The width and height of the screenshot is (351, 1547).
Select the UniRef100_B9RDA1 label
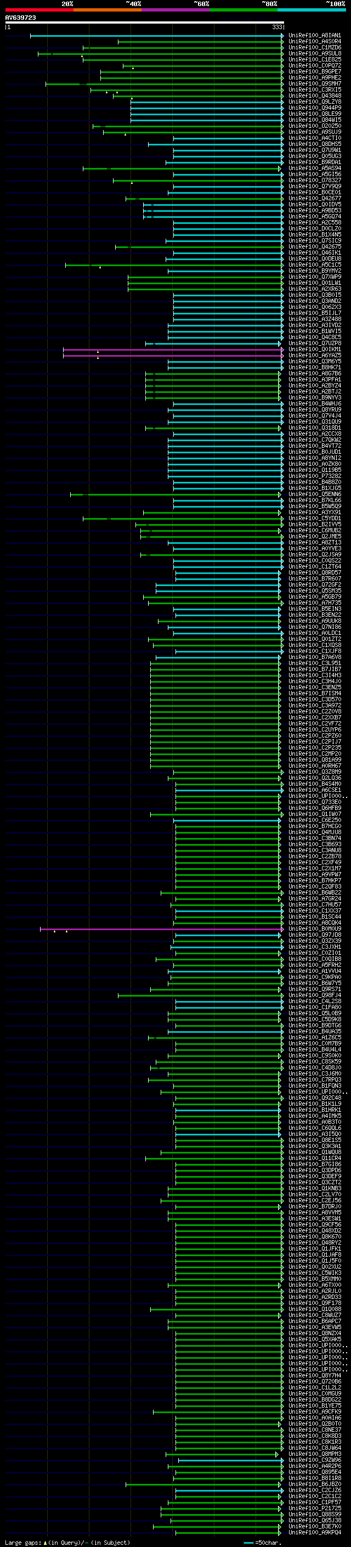[314, 162]
